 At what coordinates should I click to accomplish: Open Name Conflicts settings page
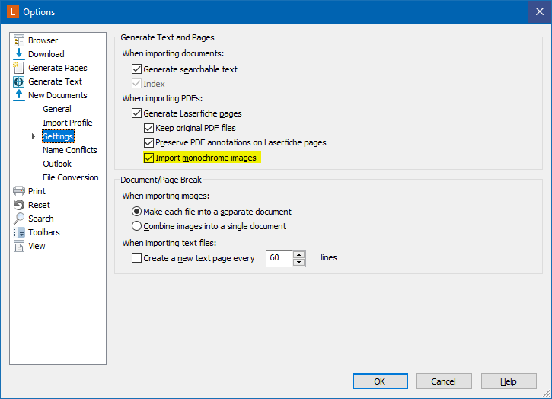coord(70,150)
